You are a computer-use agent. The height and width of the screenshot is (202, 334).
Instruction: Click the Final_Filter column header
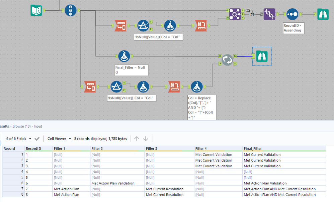click(284, 149)
